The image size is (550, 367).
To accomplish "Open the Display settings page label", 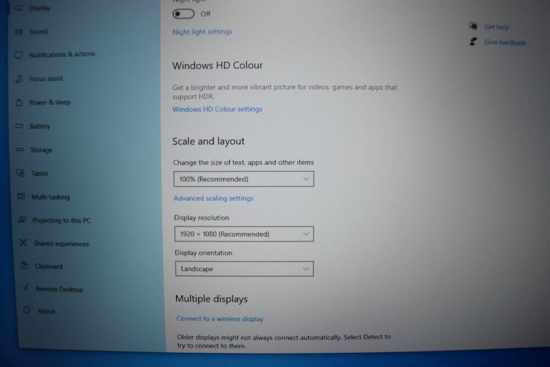I will (x=40, y=8).
